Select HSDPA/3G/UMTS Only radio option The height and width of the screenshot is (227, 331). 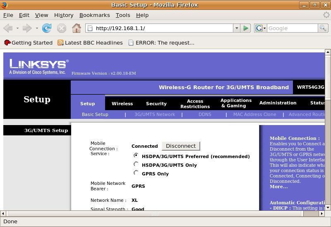click(x=136, y=164)
